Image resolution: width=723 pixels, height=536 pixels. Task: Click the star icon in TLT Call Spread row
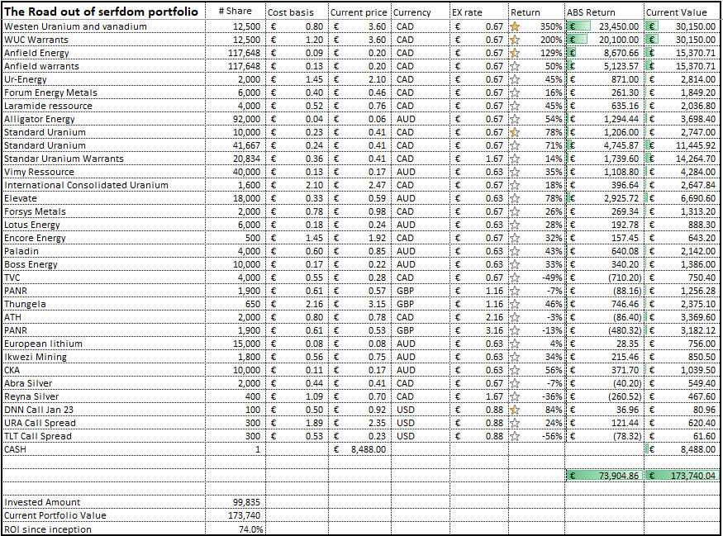coord(515,436)
